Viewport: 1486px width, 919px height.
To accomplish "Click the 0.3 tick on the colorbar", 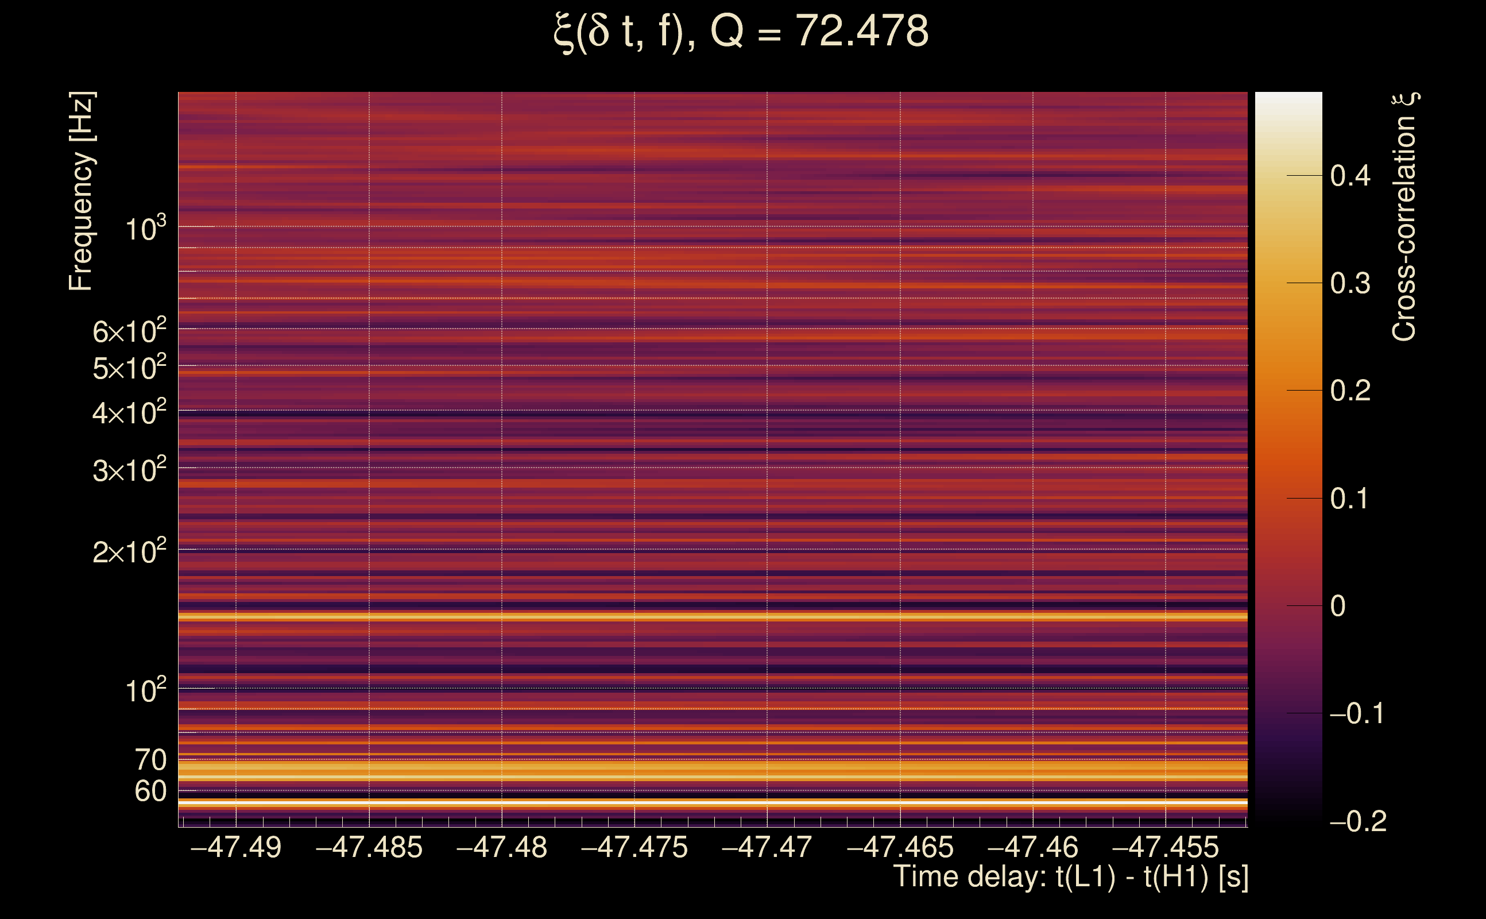I will point(1350,284).
